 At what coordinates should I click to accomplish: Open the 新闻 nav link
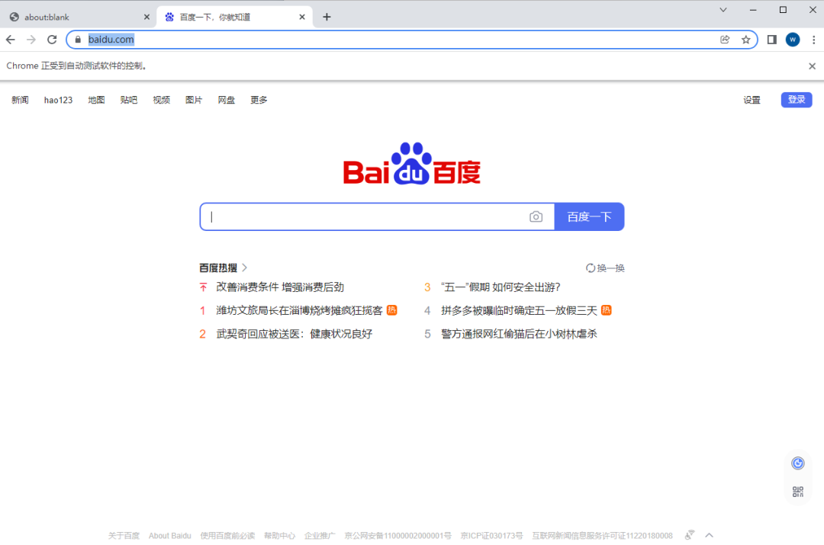pos(20,100)
